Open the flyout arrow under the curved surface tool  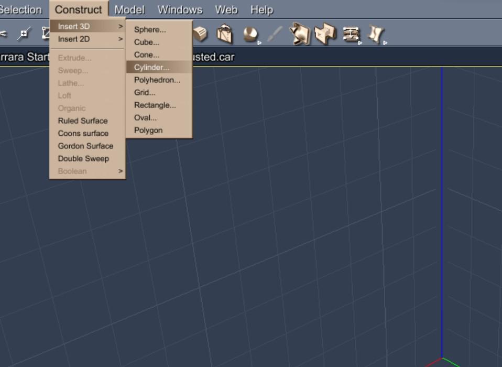pyautogui.click(x=386, y=42)
